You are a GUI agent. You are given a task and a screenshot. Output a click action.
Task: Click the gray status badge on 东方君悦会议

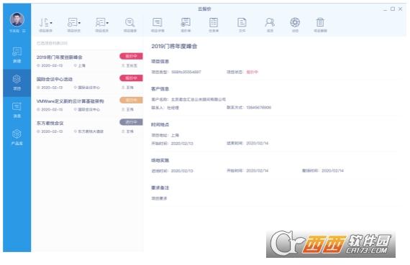point(131,122)
